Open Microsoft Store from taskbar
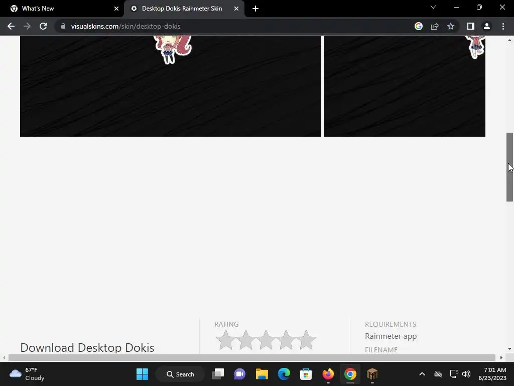514x386 pixels. (x=306, y=374)
